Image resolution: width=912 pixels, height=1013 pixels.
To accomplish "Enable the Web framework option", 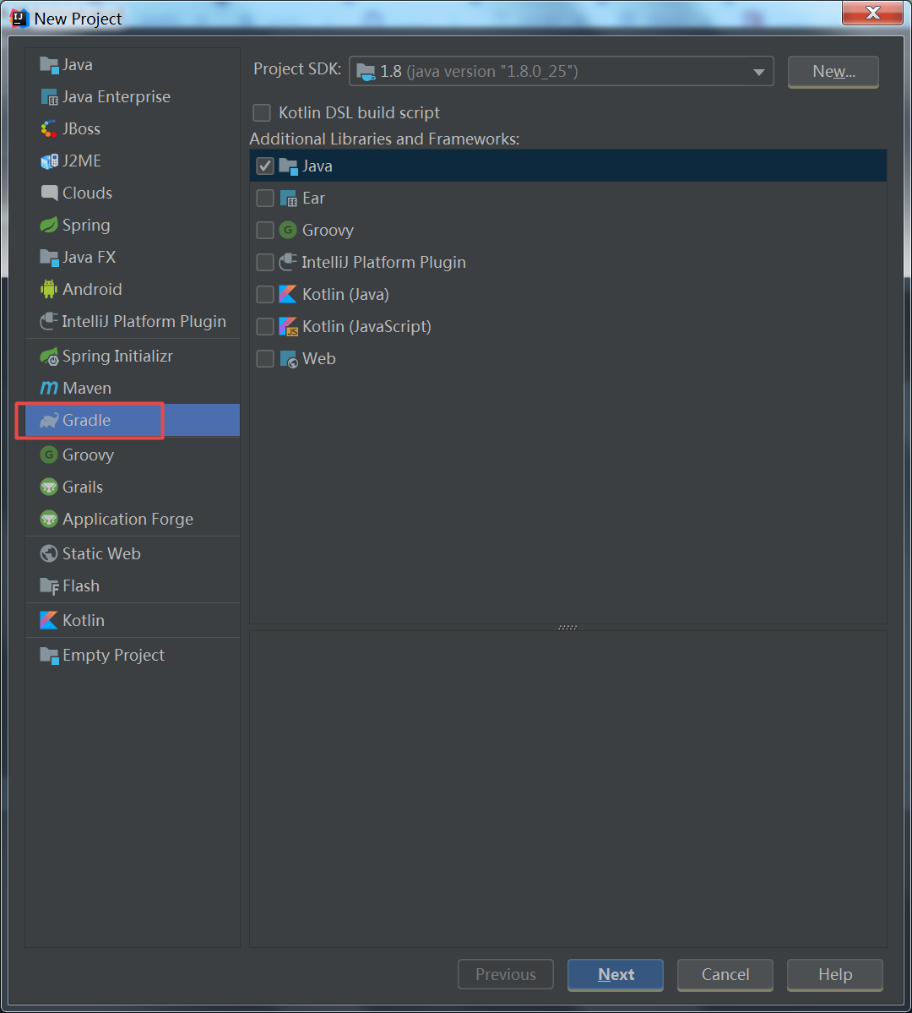I will tap(264, 358).
